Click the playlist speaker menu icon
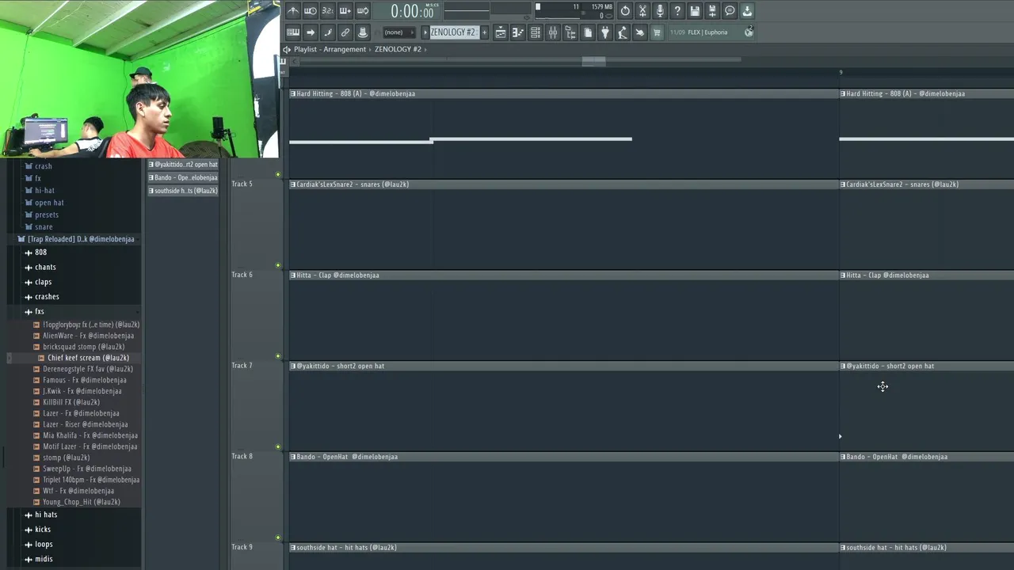 pos(287,49)
